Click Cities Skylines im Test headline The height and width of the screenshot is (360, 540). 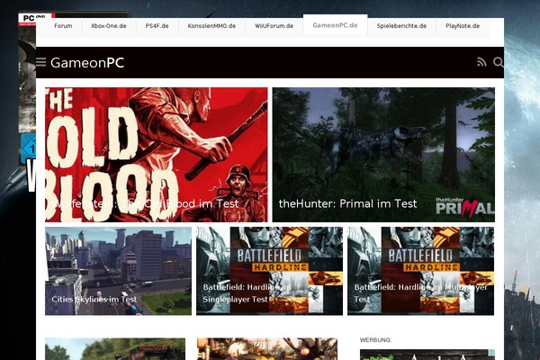94,299
